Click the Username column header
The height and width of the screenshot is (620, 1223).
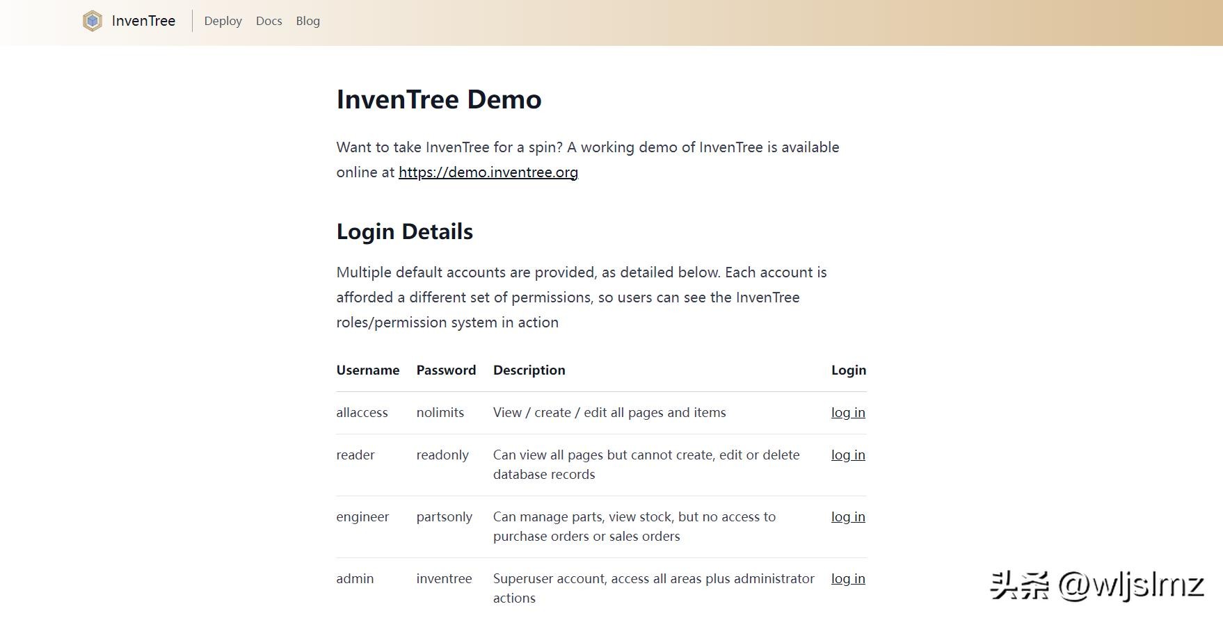(x=367, y=370)
